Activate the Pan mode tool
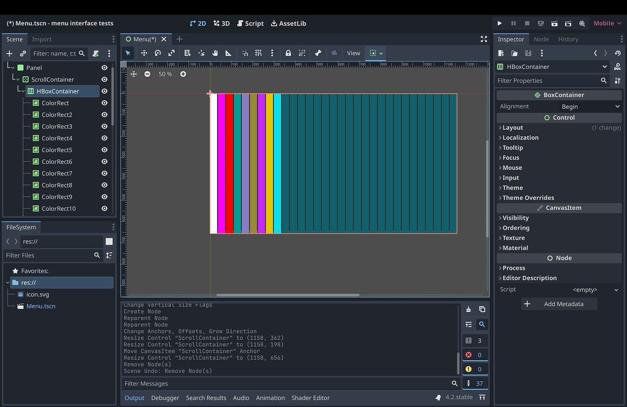This screenshot has height=407, width=627. pyautogui.click(x=215, y=53)
